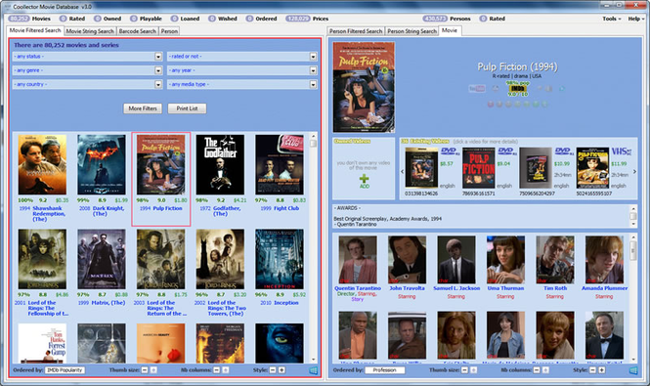This screenshot has width=650, height=386.
Task: Select Pulp Fiction DVD priced $9.04
Action: [478, 168]
